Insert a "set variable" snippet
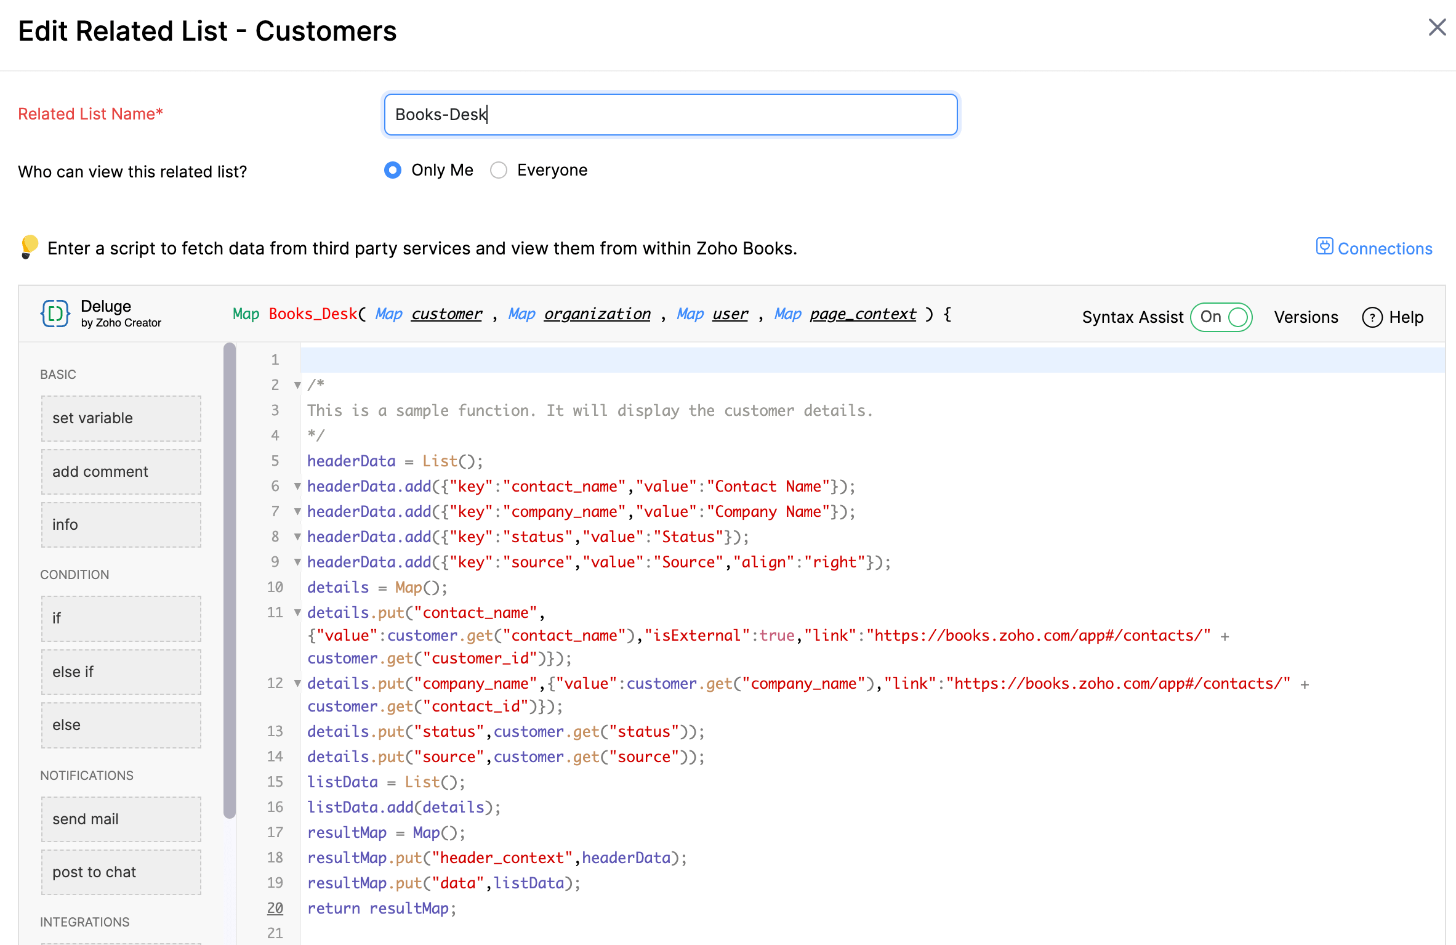1456x945 pixels. [x=121, y=418]
